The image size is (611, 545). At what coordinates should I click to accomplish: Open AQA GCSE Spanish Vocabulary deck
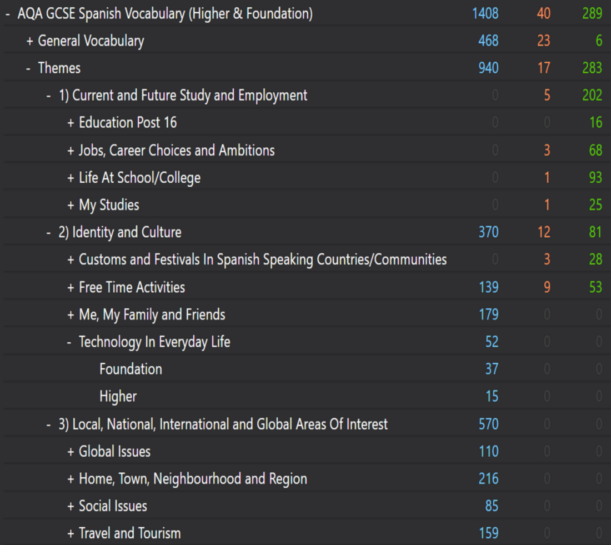coord(165,14)
